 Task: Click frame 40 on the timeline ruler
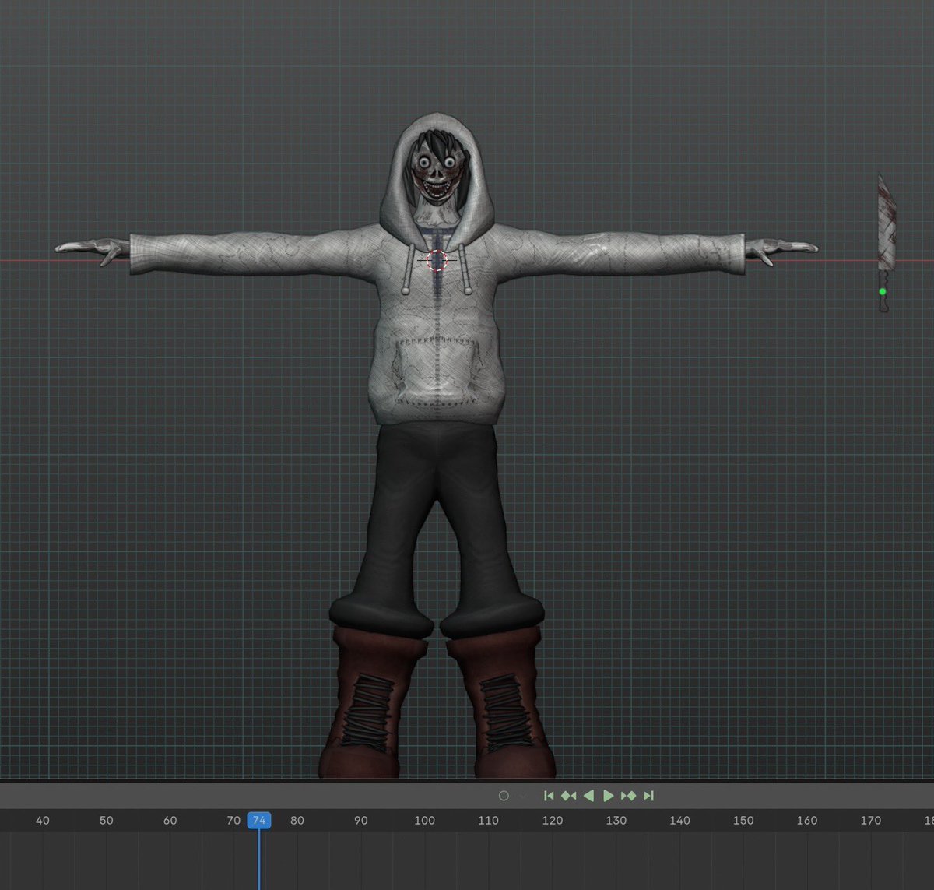(x=43, y=820)
